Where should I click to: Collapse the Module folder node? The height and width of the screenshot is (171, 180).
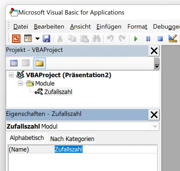[x=21, y=84]
